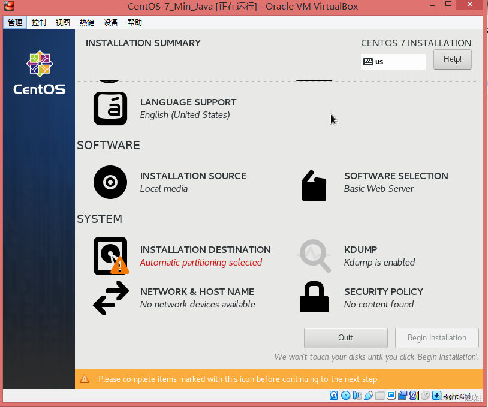
Task: Click 'Automatic partitioning selected' red text
Action: click(201, 263)
